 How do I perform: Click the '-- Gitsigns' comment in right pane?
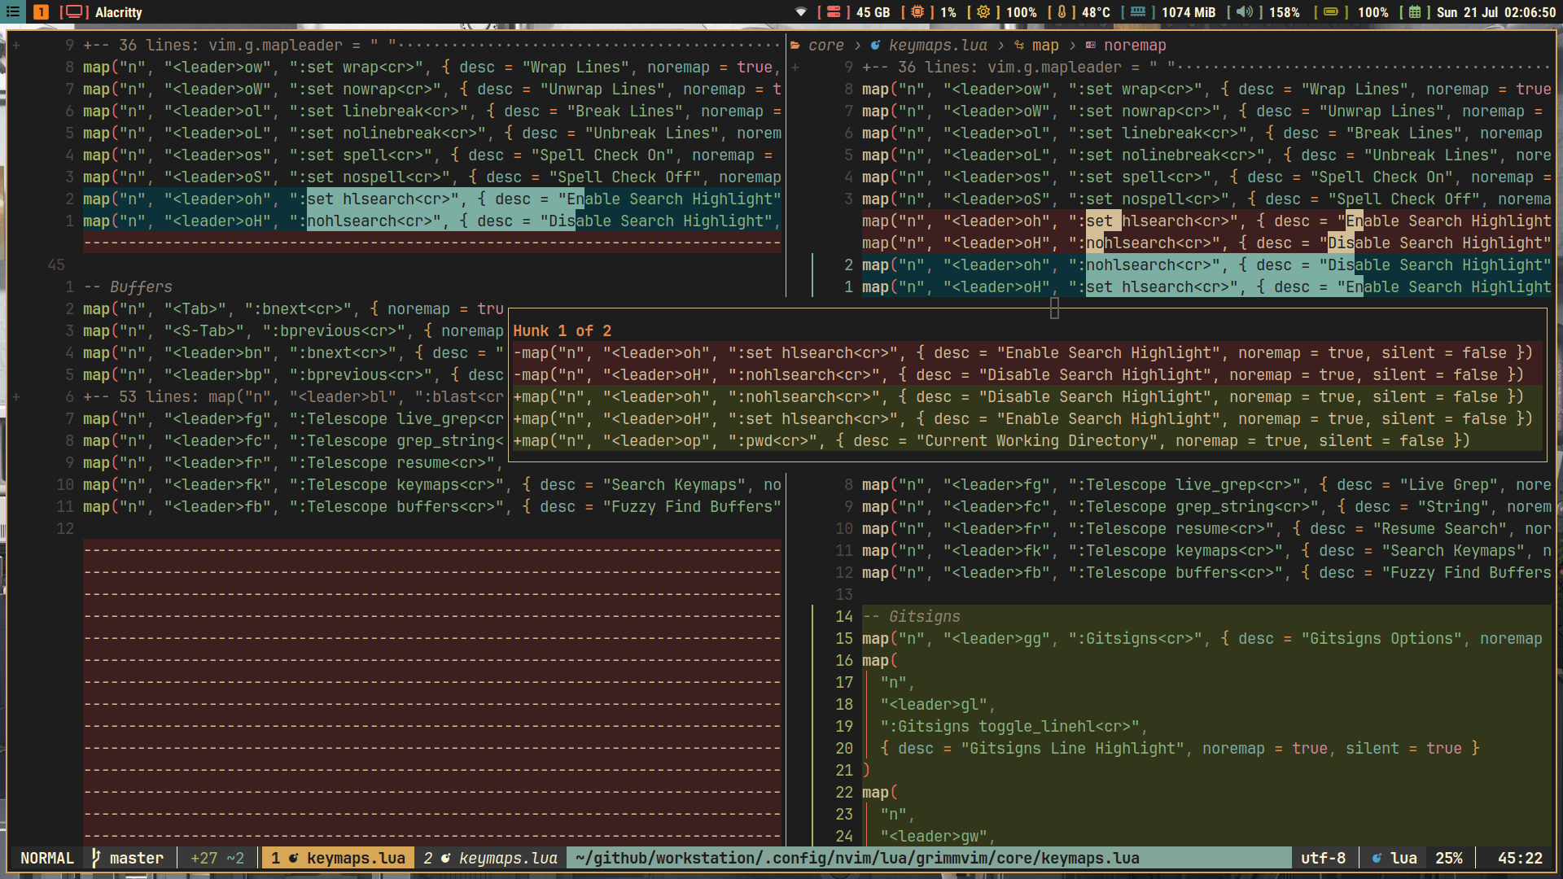point(911,617)
